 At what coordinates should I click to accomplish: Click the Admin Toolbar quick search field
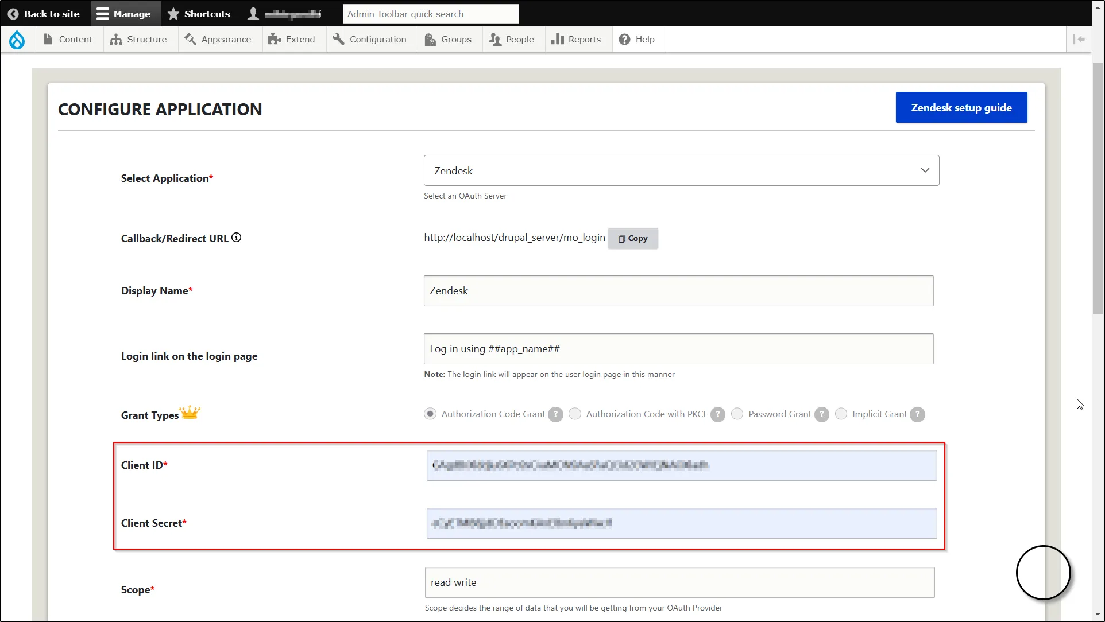click(431, 14)
